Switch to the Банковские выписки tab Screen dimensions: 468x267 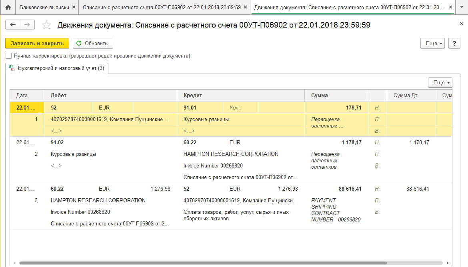(44, 8)
